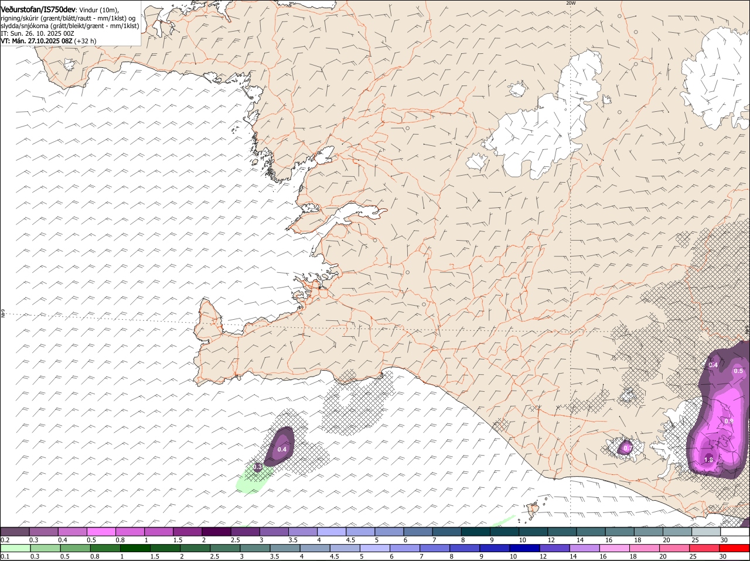Pick the upper legend swatch between 1 and 1.5
This screenshot has width=750, height=561.
click(159, 531)
